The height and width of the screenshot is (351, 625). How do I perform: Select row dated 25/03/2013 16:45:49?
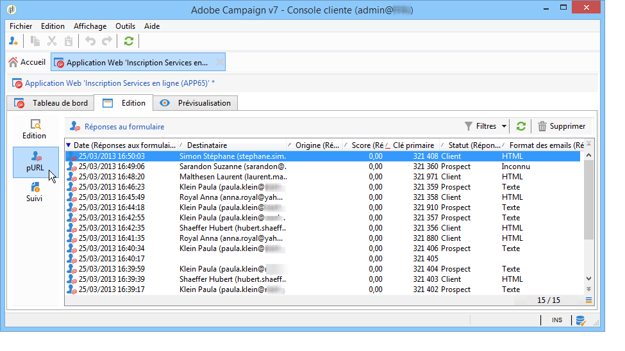click(x=323, y=198)
